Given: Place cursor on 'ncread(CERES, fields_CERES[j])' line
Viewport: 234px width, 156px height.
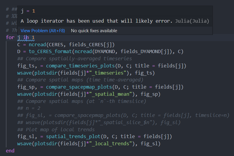Looking at the screenshot, I should [66, 45].
